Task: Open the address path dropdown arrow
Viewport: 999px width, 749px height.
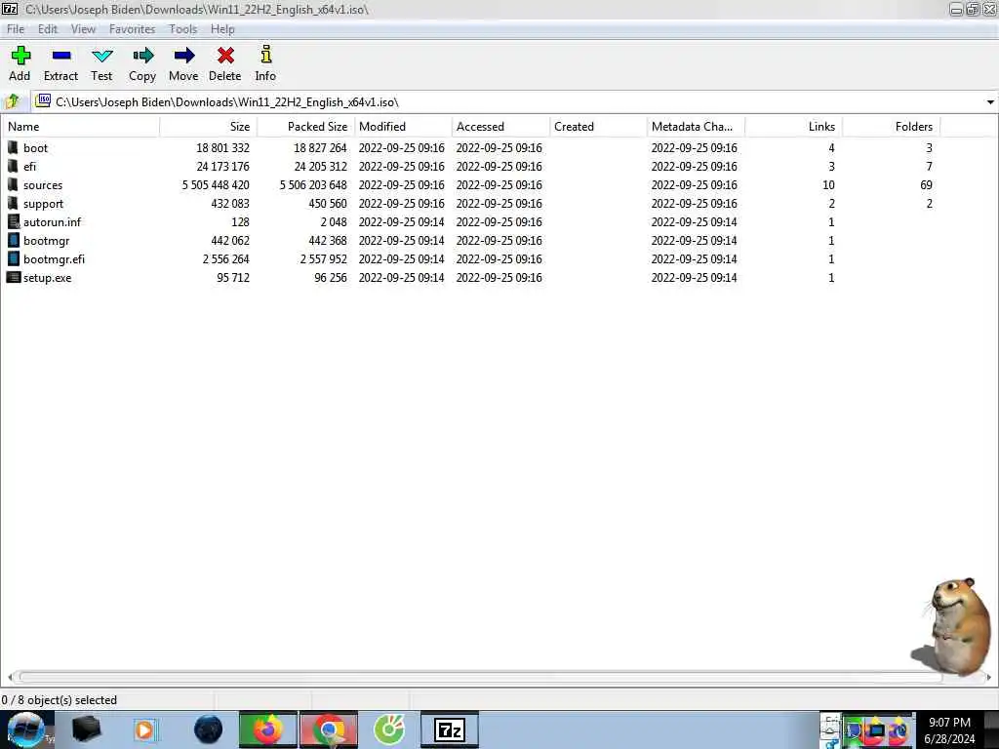Action: [x=990, y=101]
